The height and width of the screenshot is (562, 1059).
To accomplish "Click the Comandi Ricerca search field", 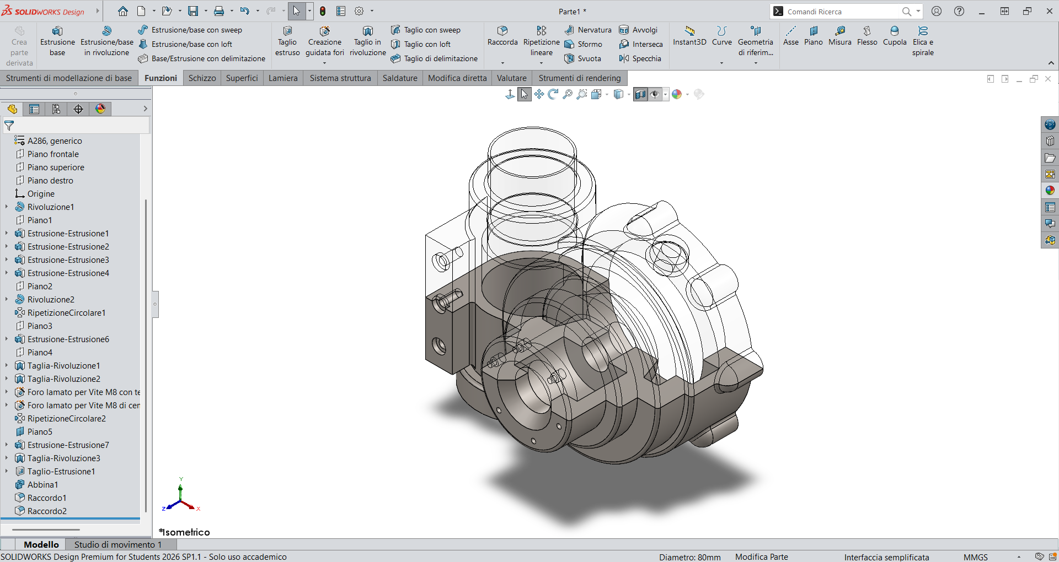I will 843,11.
